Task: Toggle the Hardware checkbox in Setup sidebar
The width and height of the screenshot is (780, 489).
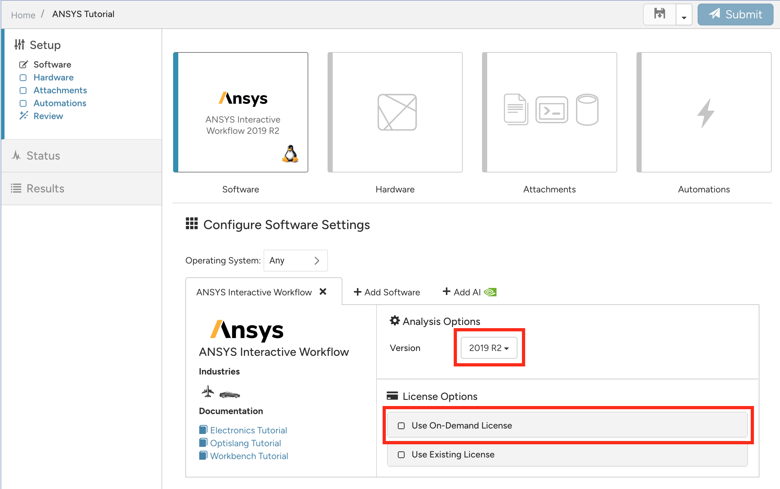Action: click(23, 78)
